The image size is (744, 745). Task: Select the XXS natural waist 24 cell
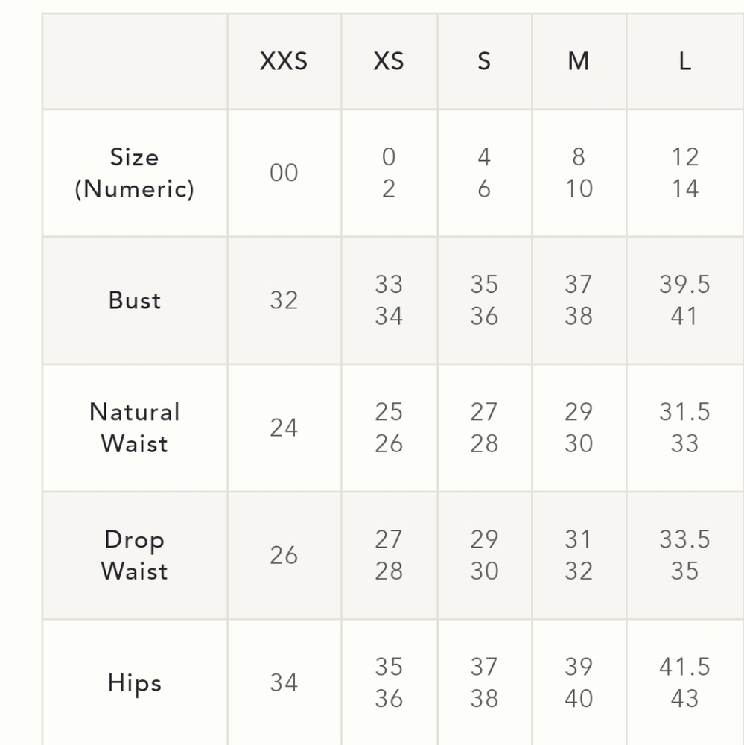284,428
